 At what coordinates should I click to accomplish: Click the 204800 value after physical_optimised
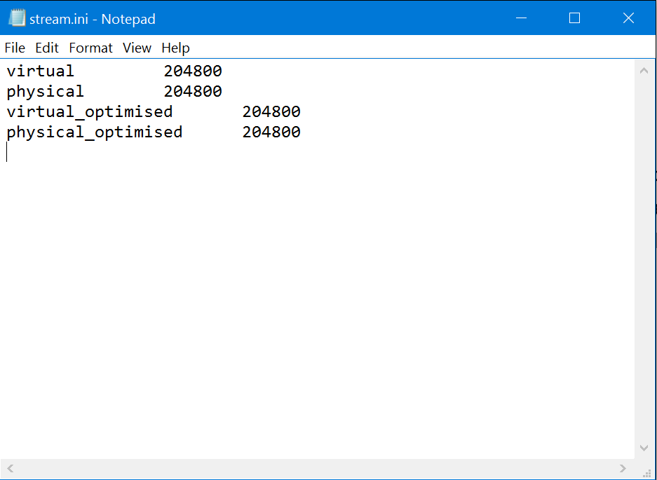click(x=271, y=132)
